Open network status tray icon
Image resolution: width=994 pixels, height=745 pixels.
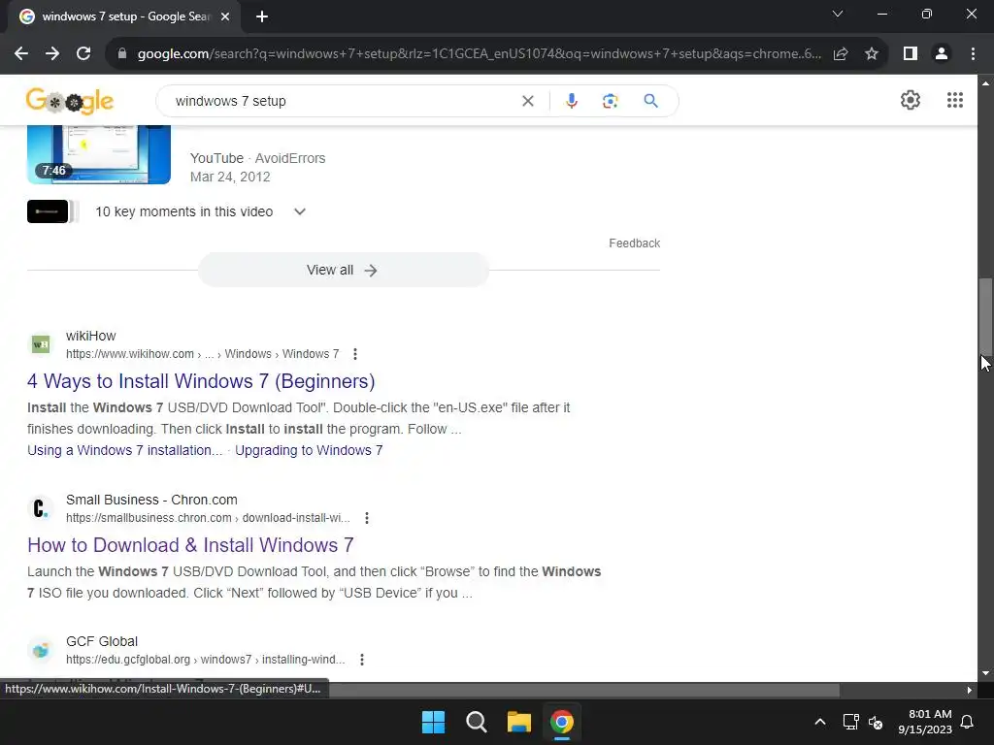tap(850, 722)
